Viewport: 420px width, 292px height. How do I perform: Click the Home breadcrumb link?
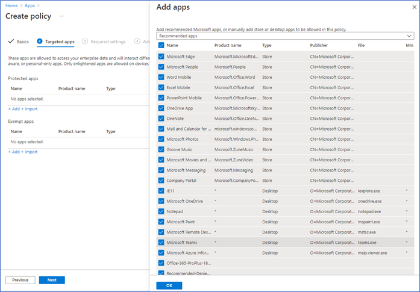tap(11, 5)
